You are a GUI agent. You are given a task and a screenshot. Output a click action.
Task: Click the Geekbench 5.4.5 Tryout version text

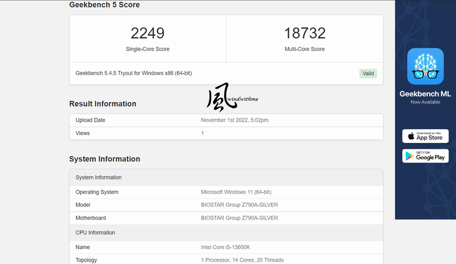(x=133, y=73)
